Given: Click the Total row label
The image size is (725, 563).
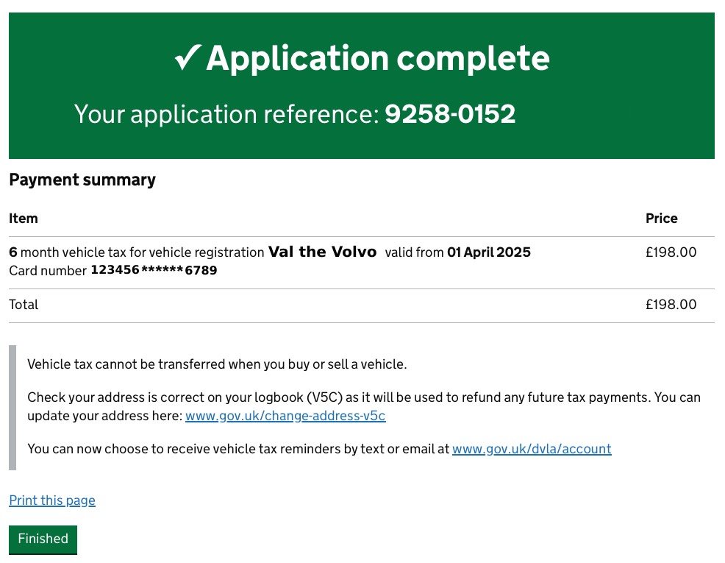Looking at the screenshot, I should [24, 305].
